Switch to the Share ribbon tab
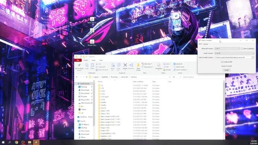The image size is (258, 145). click(93, 60)
